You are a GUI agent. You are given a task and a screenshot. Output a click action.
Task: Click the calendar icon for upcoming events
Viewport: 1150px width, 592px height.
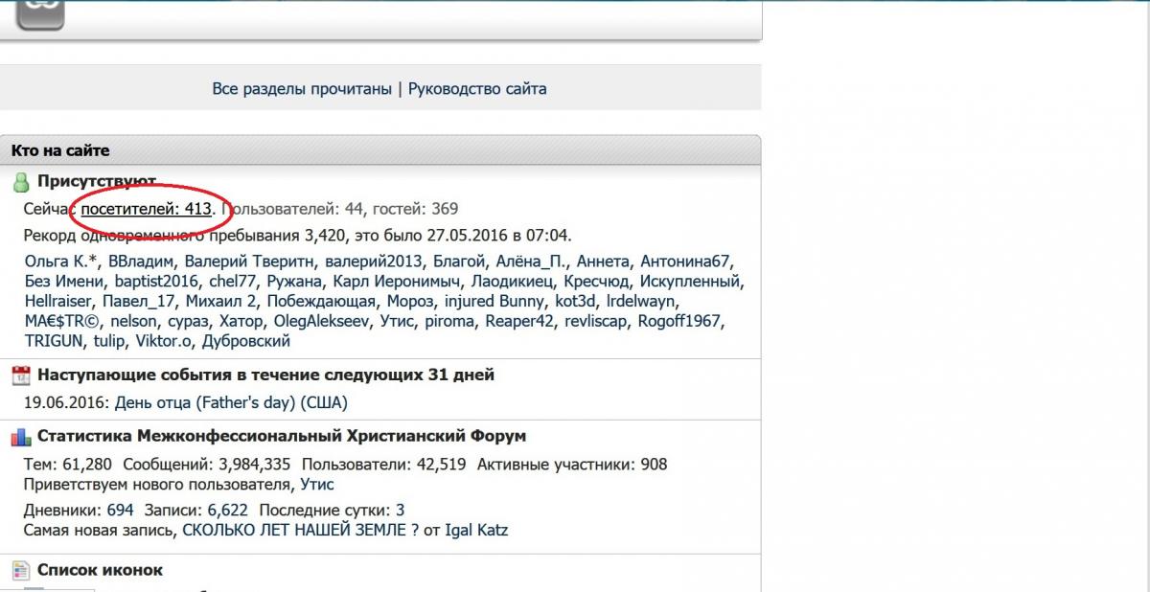coord(21,376)
